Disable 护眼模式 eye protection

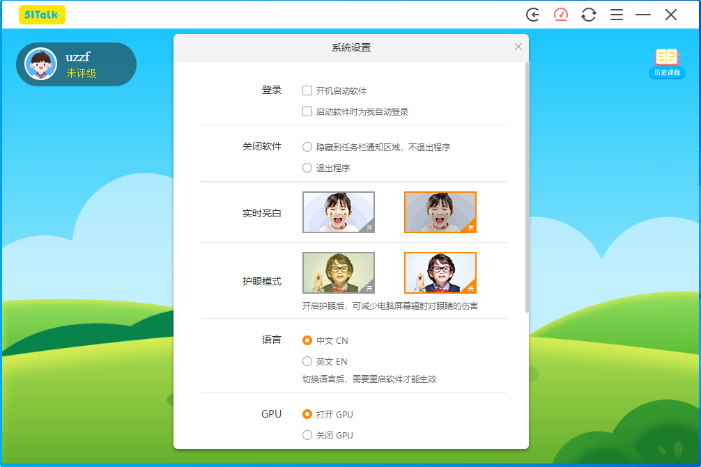tap(440, 272)
